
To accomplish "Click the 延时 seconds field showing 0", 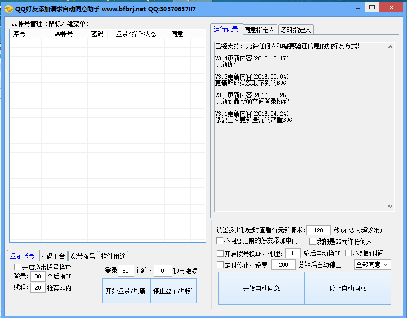I will tap(163, 271).
